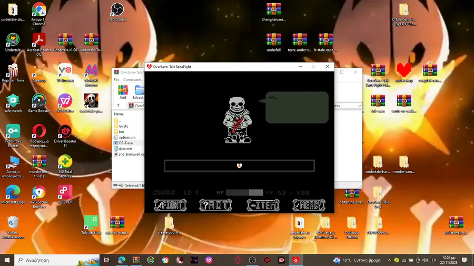Click the Add toolbar icon in WinRAR
The image size is (474, 266).
tap(123, 92)
